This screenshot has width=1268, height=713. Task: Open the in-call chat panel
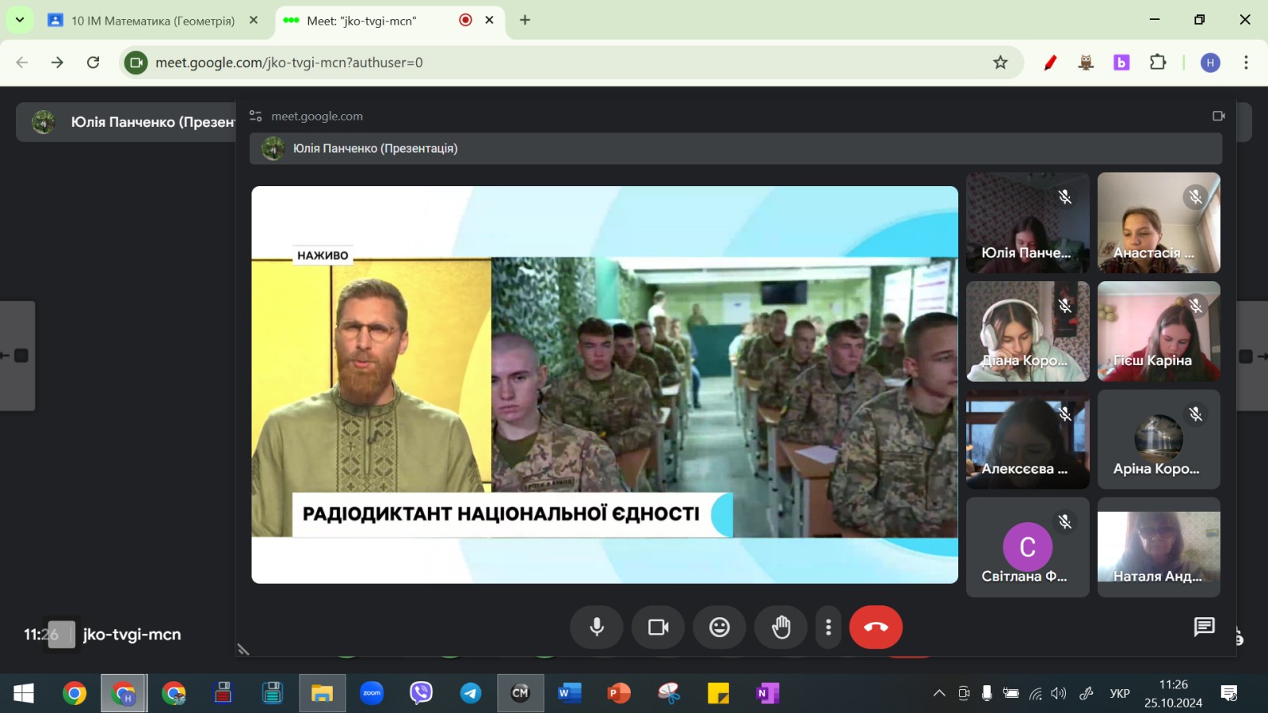tap(1204, 627)
